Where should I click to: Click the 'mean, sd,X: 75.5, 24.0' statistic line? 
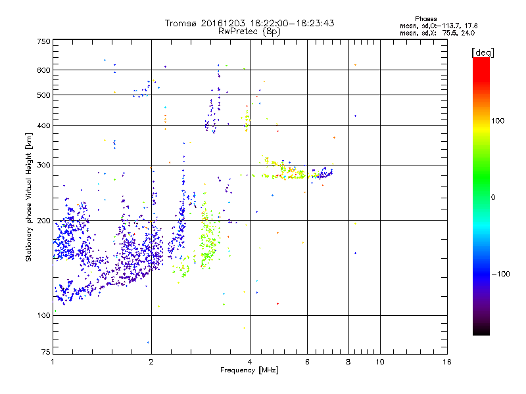[x=437, y=33]
